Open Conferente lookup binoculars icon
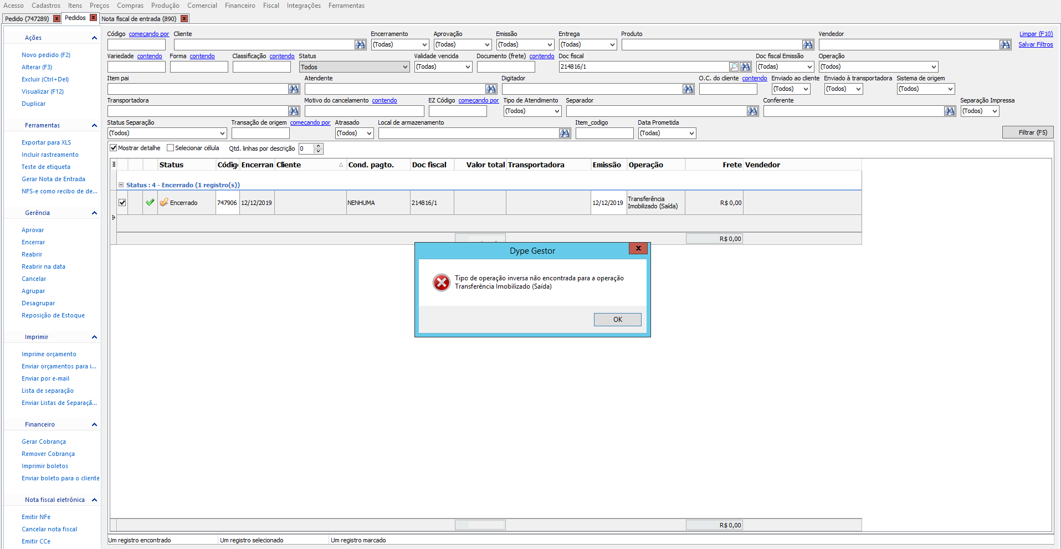 [950, 111]
